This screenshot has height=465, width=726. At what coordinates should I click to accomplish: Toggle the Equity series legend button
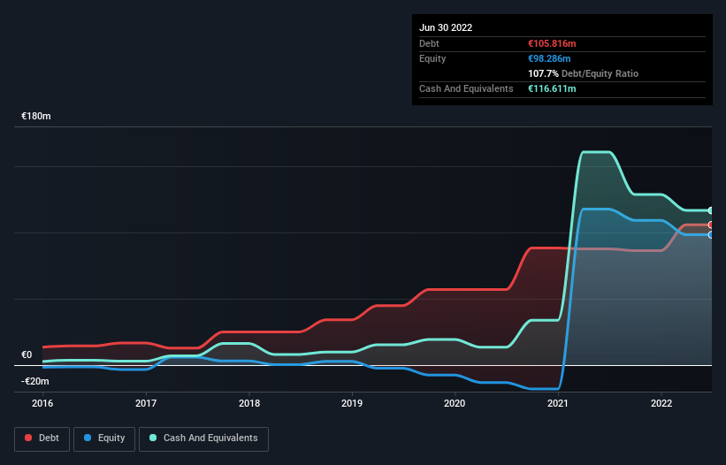click(104, 438)
